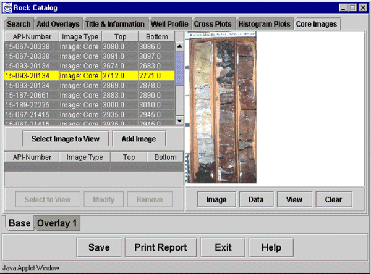Open the Cross Plots tab
Screen dimensions: 371x274
tap(213, 24)
